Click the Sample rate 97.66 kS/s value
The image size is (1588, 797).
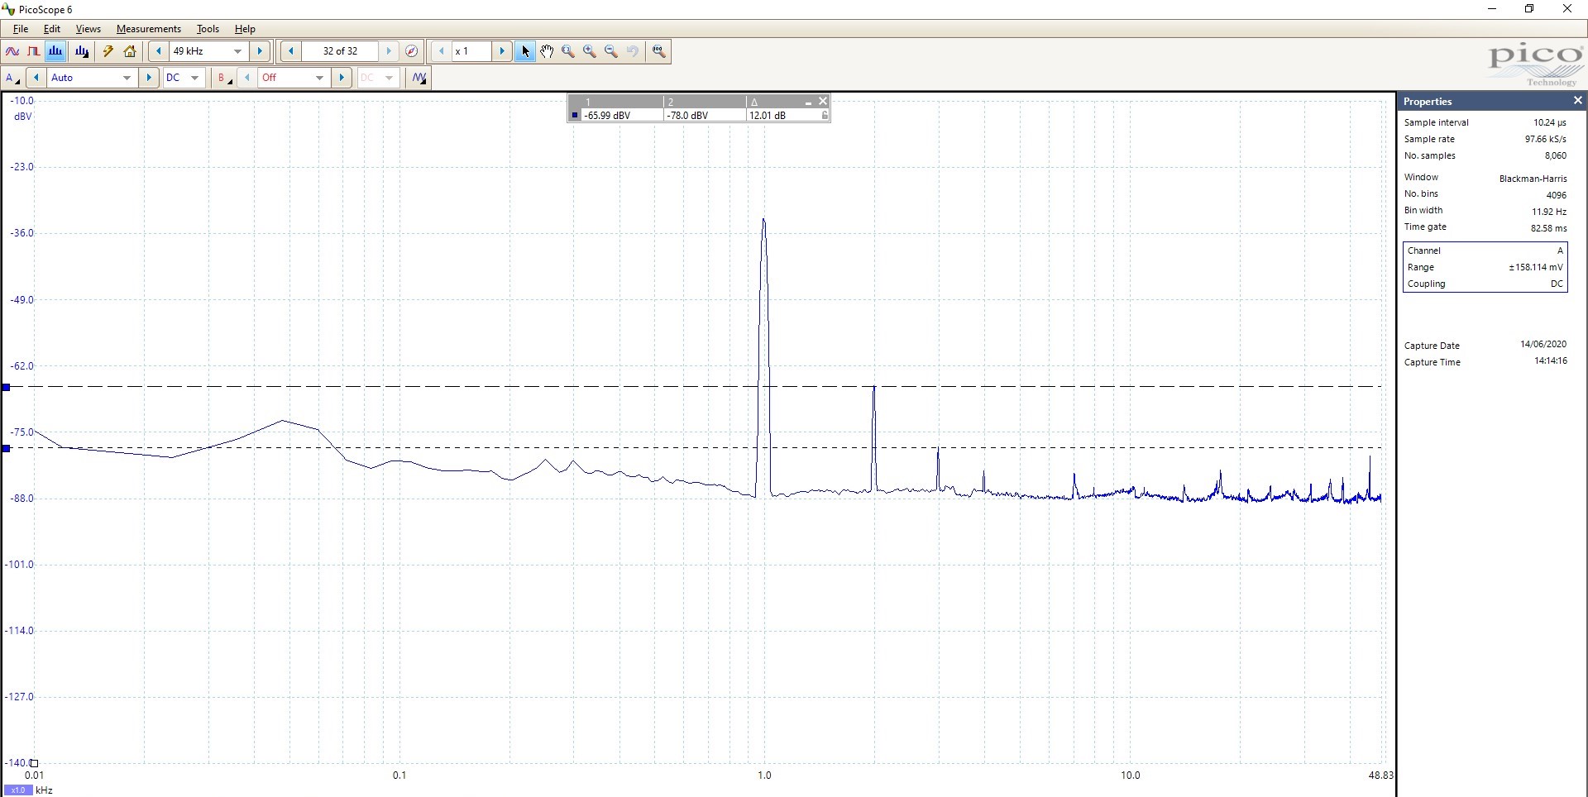[1545, 139]
